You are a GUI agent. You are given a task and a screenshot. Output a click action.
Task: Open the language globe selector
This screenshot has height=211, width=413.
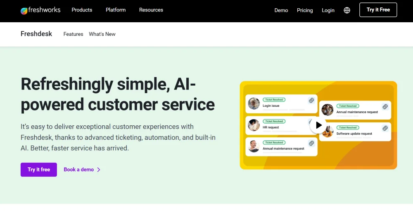[x=347, y=10]
